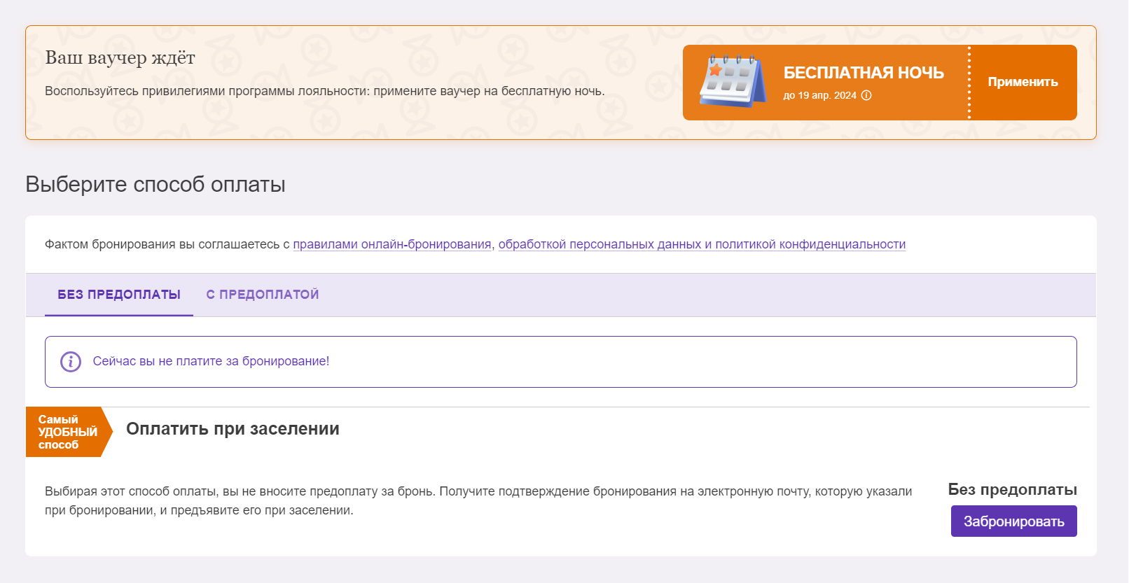The image size is (1129, 583).
Task: Click the 'Забронировать' button
Action: click(1013, 521)
